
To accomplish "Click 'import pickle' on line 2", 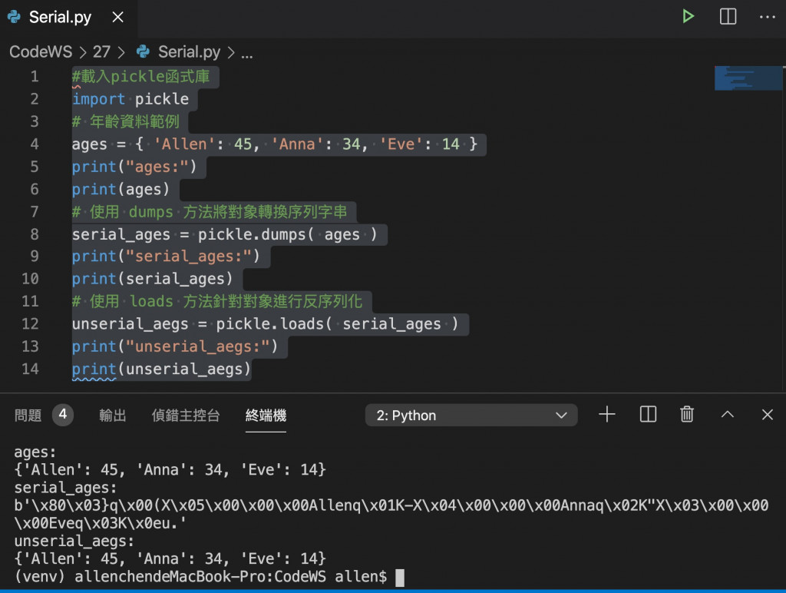I will tap(130, 99).
